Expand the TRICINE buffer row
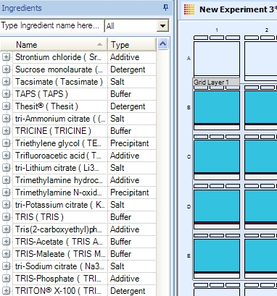The image size is (277, 296). point(6,131)
